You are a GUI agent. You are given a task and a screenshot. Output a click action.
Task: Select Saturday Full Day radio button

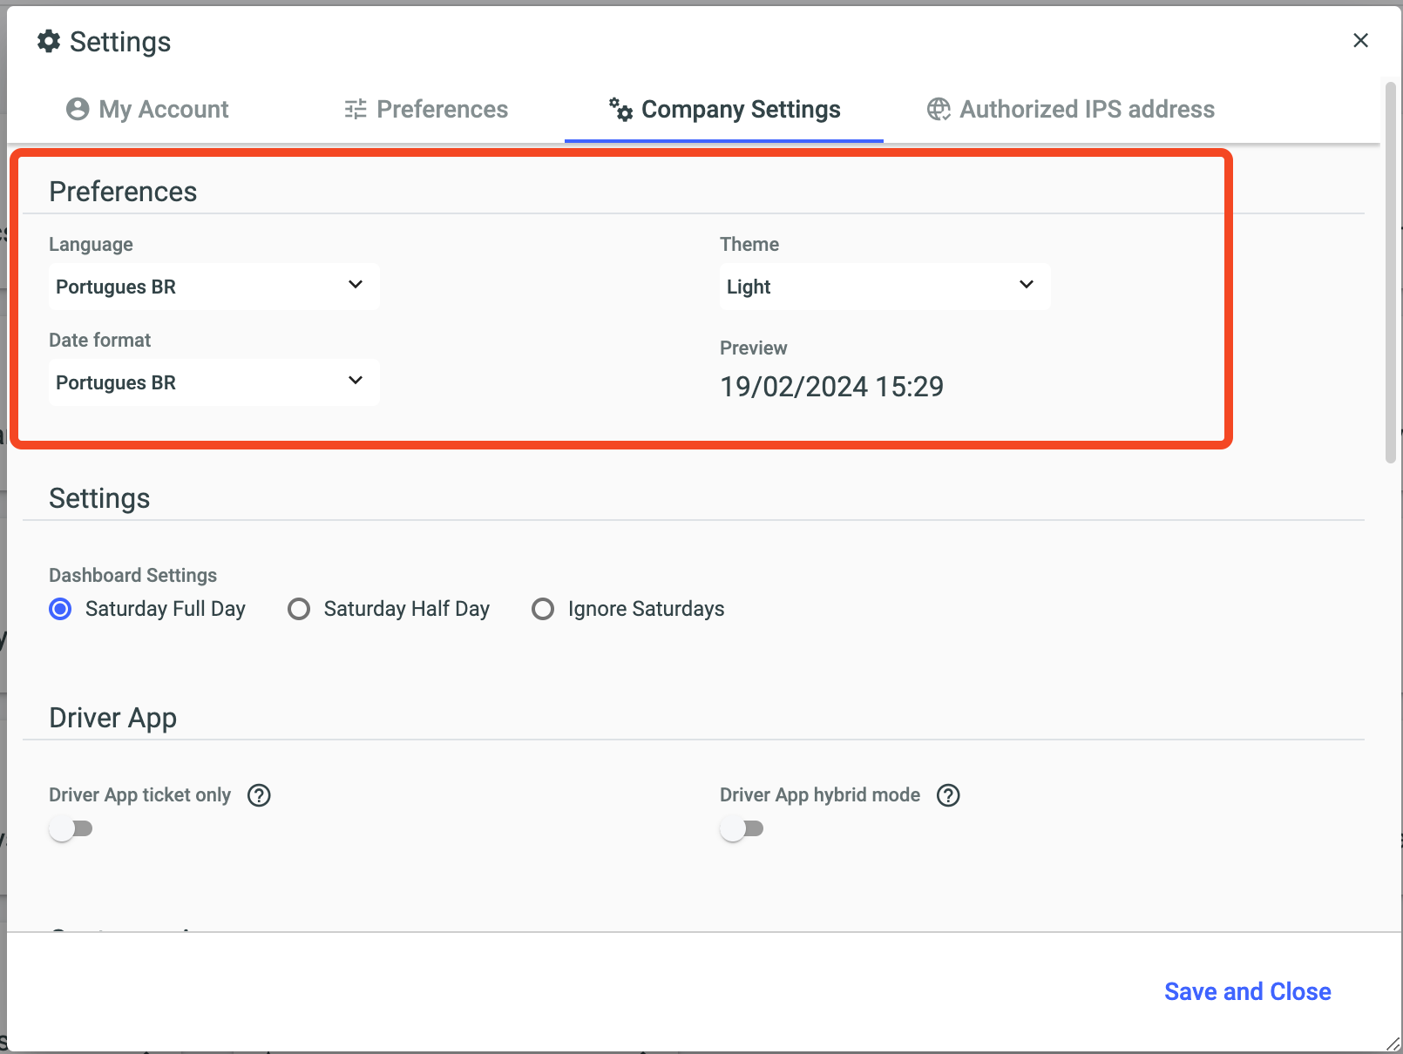tap(61, 609)
